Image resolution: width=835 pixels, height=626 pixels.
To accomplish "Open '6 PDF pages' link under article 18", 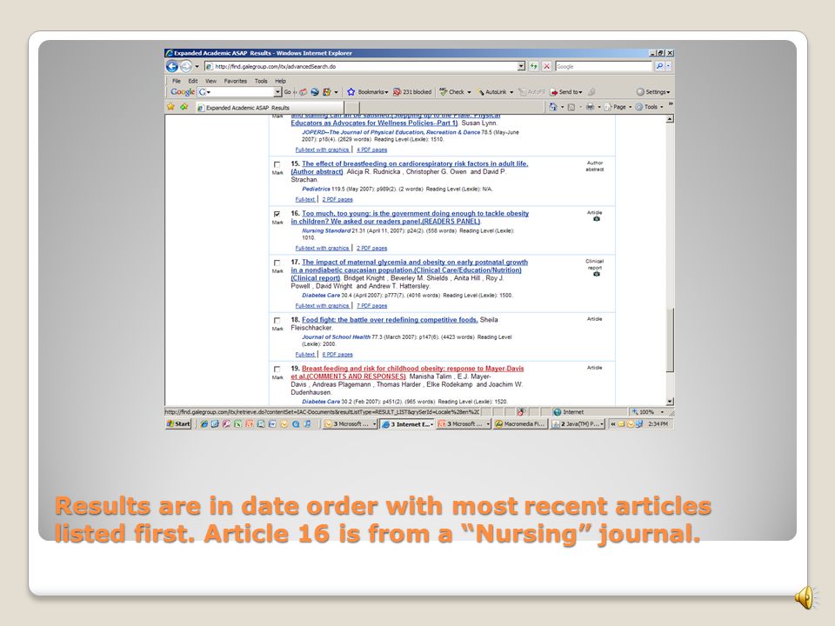I will click(337, 355).
